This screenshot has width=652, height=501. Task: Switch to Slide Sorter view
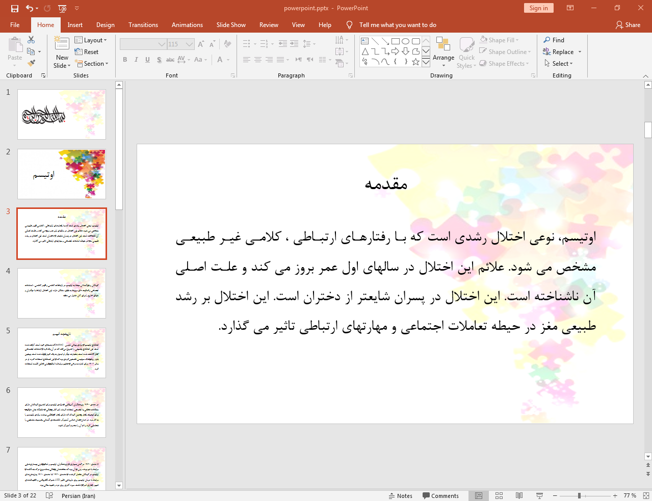(x=499, y=495)
